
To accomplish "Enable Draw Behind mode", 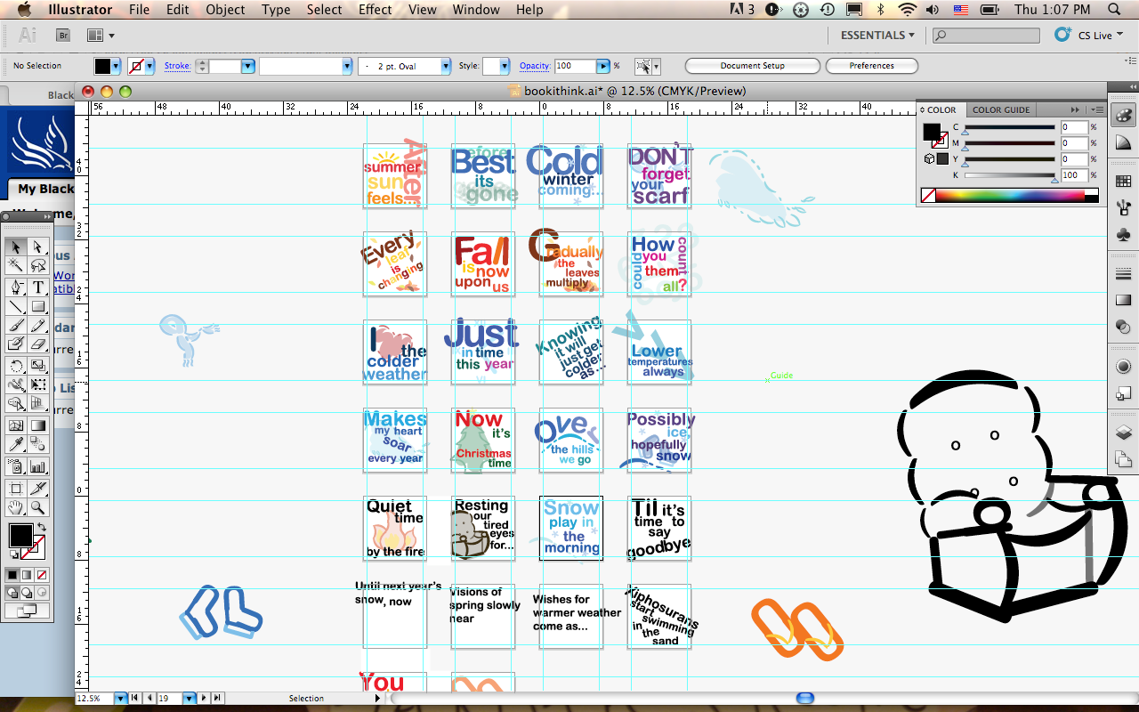I will tap(27, 592).
